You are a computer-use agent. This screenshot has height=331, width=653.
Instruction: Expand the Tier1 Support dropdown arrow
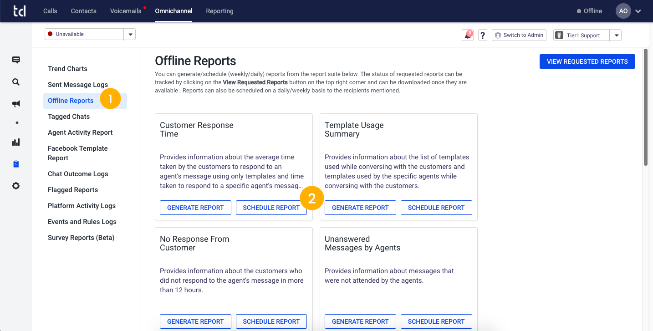coord(616,35)
